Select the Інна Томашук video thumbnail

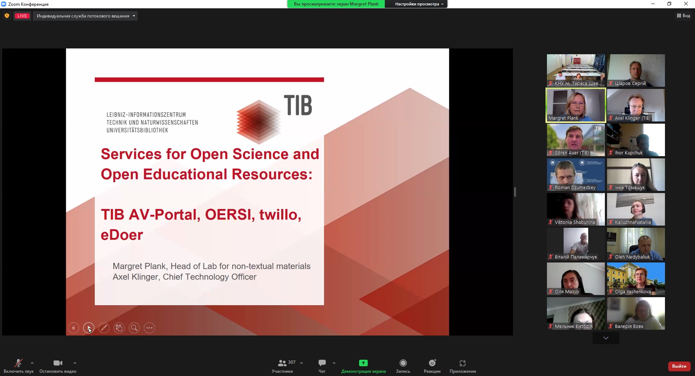coord(636,175)
